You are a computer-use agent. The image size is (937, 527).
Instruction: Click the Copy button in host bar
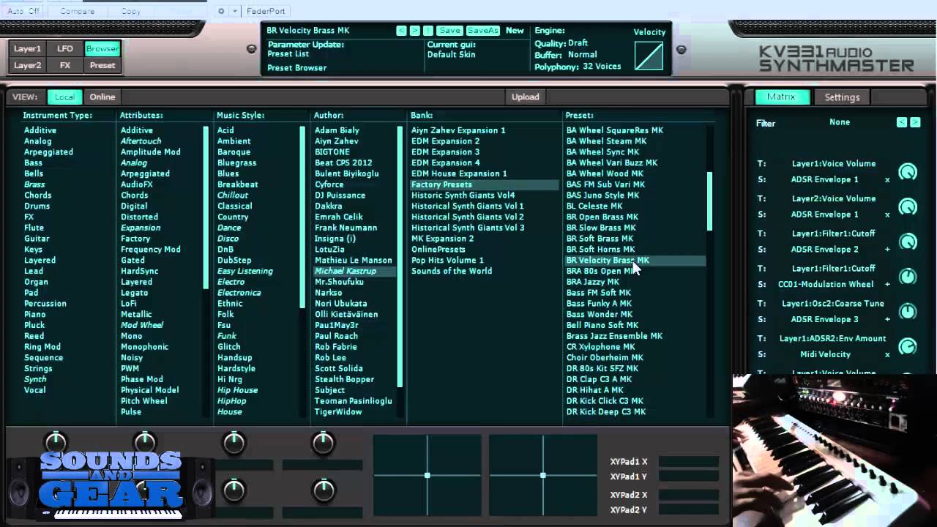pos(131,11)
